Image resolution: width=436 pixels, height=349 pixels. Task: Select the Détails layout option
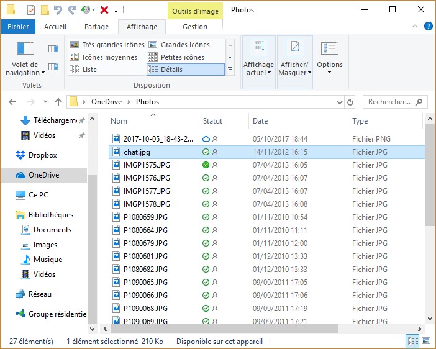tap(185, 70)
